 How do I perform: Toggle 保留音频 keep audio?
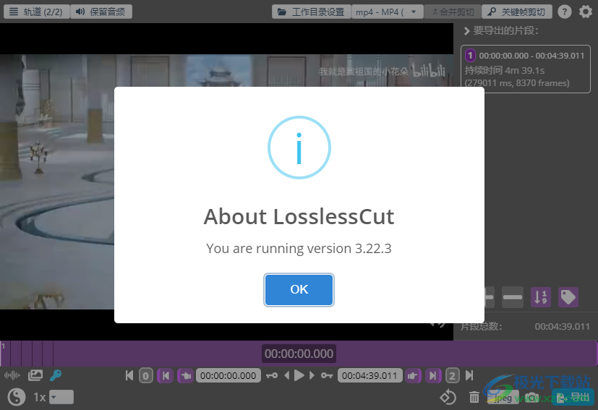[x=101, y=12]
